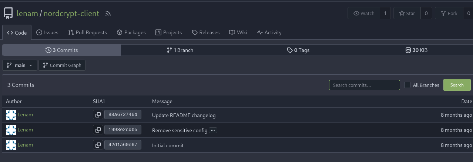Click Lenam's avatar on the top commit
This screenshot has height=162, width=473.
[11, 115]
